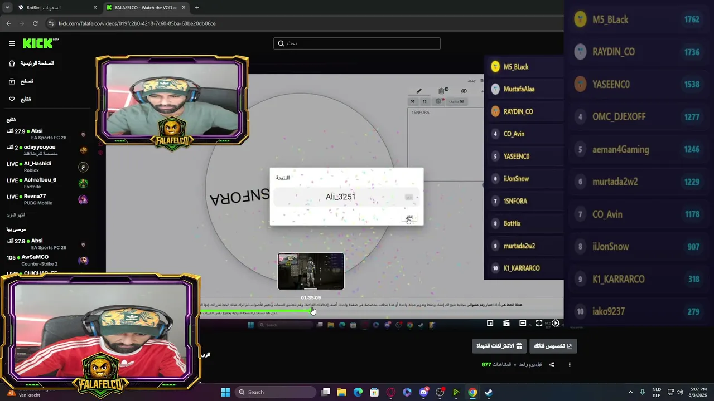Open Discord from the taskbar
The image size is (714, 401).
423,392
